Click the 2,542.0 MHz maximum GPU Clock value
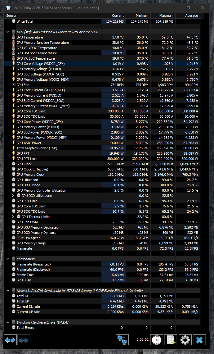Screen dimensions: 214x354 tap(164, 164)
